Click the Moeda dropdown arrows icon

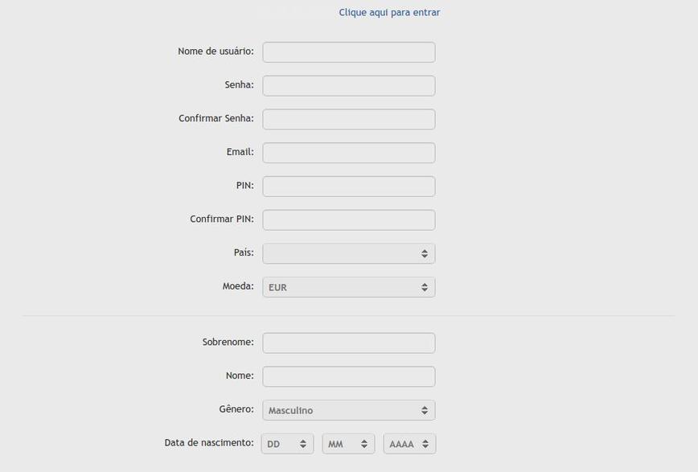(x=425, y=286)
